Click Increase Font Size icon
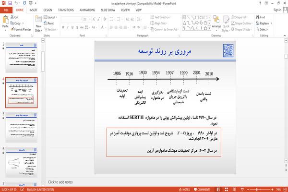 pyautogui.click(x=94, y=19)
